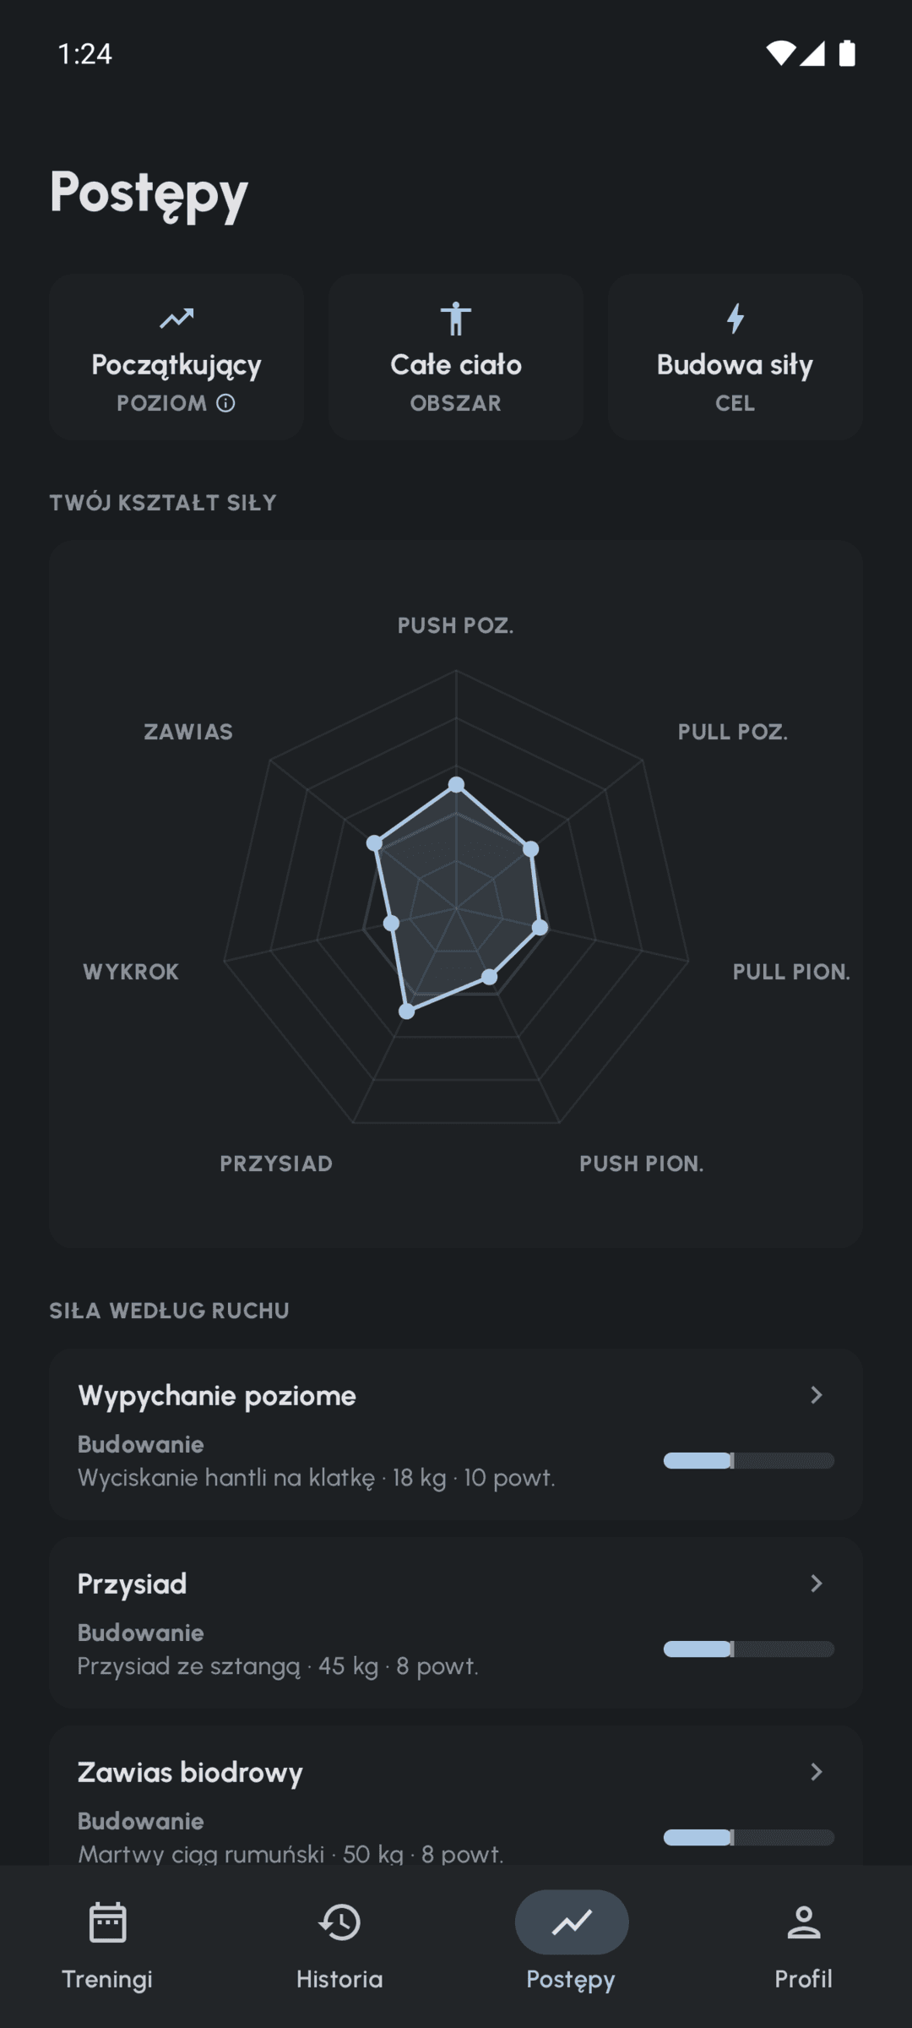This screenshot has width=912, height=2028.
Task: Switch to the Treningi tab label
Action: (x=107, y=1979)
